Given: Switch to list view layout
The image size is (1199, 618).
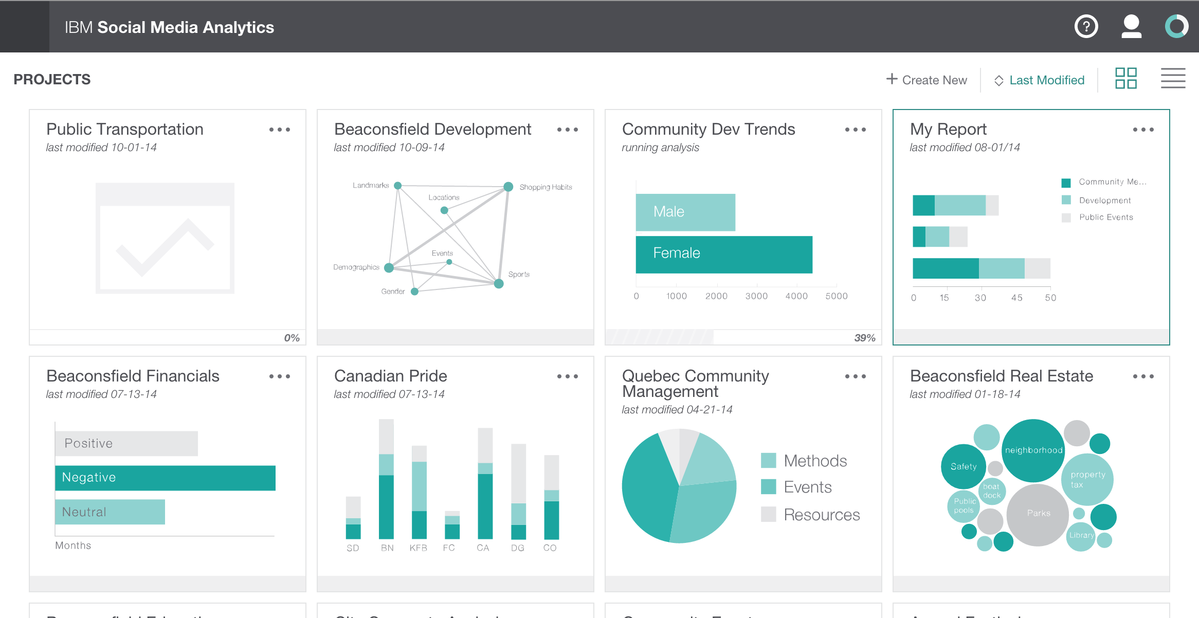Looking at the screenshot, I should click(x=1173, y=79).
